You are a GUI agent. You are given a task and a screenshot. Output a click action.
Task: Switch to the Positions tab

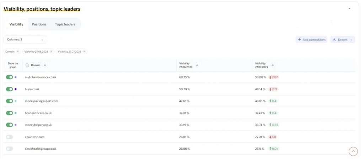click(x=39, y=24)
